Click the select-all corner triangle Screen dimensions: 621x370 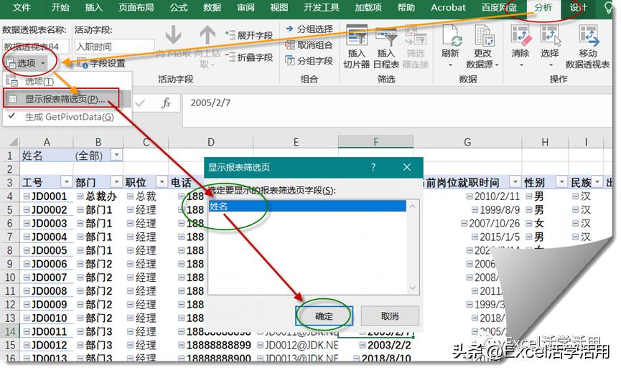[13, 142]
